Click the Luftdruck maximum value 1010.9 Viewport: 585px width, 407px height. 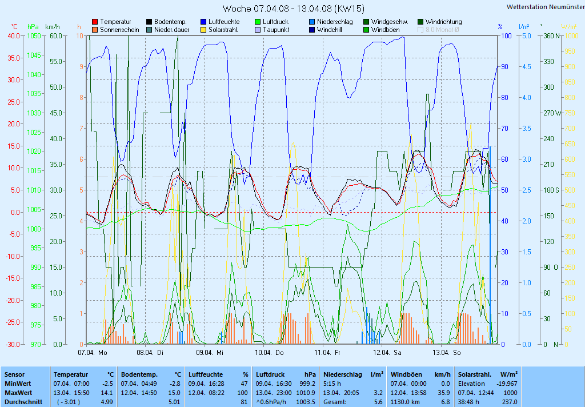click(x=306, y=393)
